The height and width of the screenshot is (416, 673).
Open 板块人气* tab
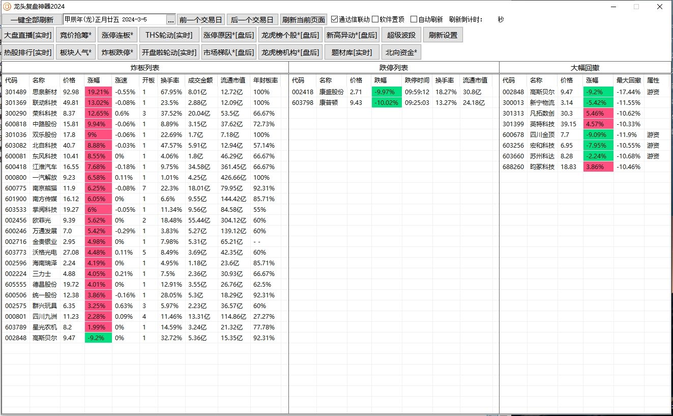(x=75, y=52)
